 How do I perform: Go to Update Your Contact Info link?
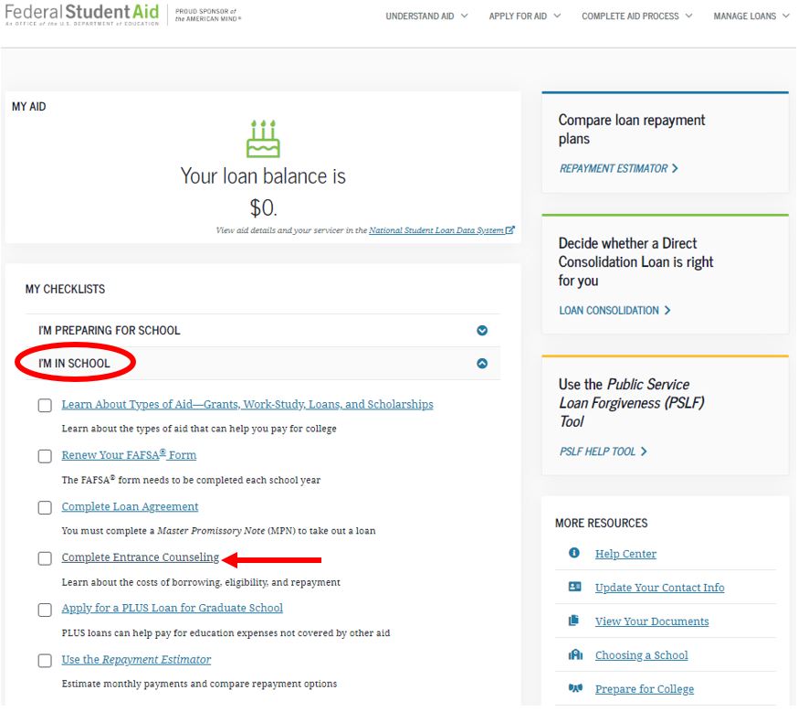[x=659, y=588]
